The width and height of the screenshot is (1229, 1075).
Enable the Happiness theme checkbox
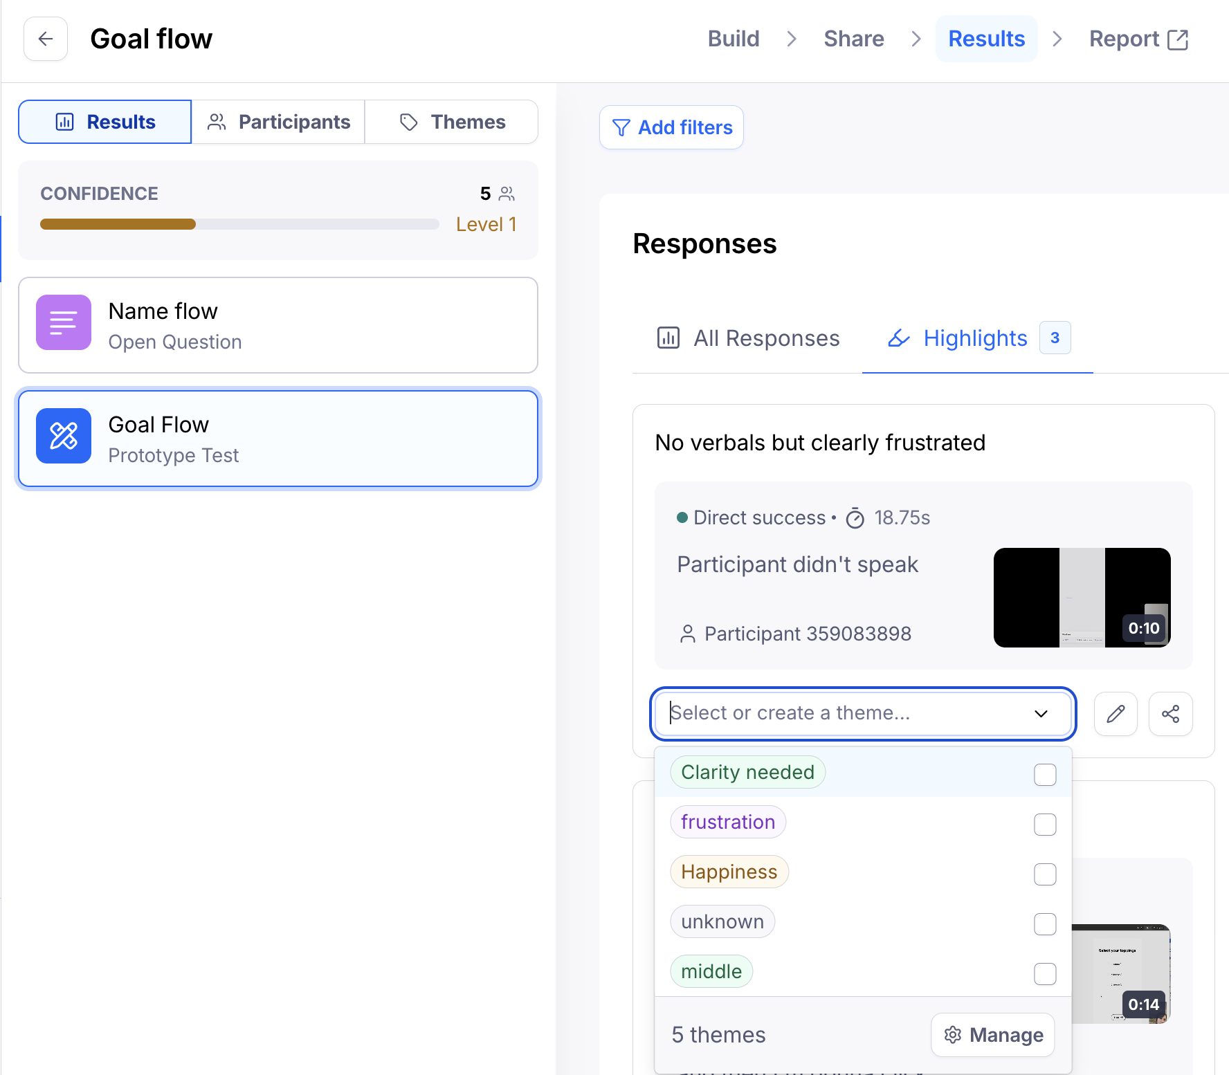tap(1044, 874)
